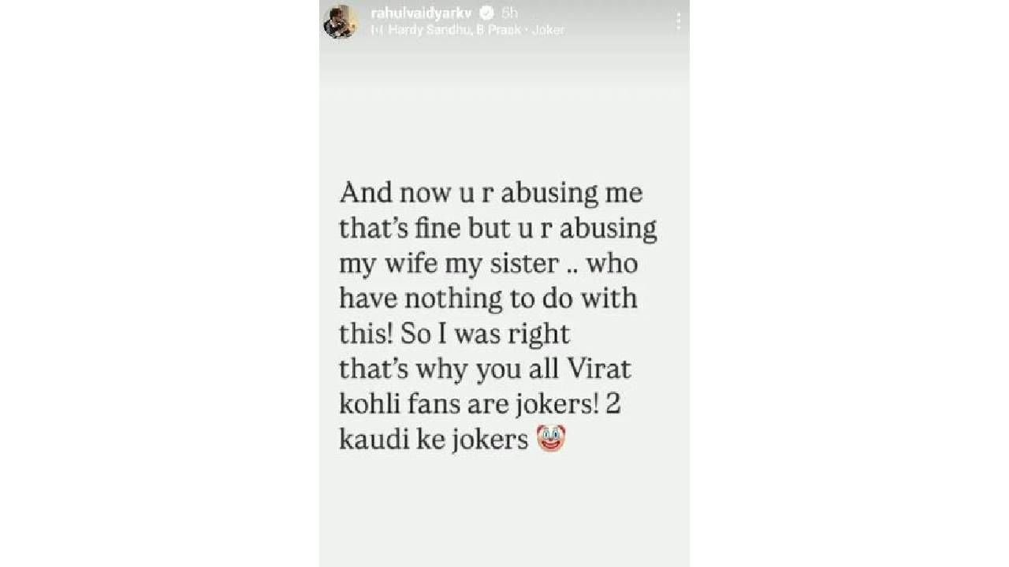Screen dimensions: 1009x567
Task: Tap the rahulvaidyarkv profile picture
Action: (x=341, y=21)
